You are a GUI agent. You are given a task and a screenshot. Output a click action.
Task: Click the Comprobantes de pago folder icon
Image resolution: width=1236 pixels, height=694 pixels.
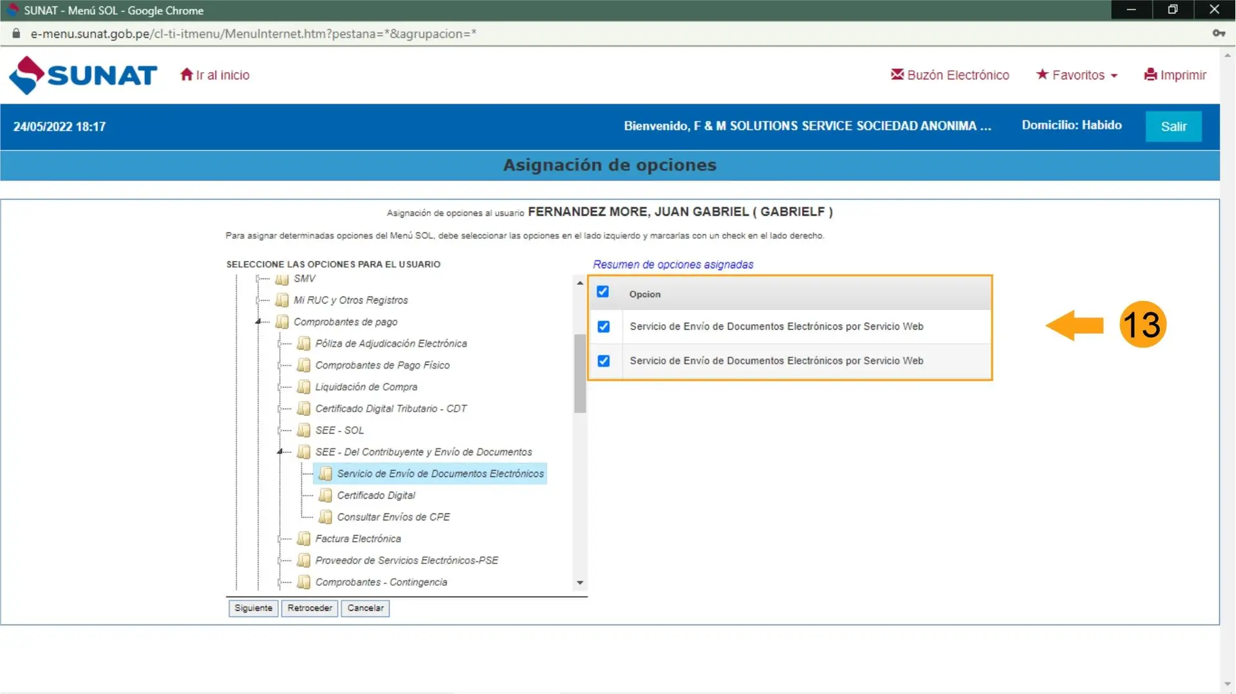282,322
